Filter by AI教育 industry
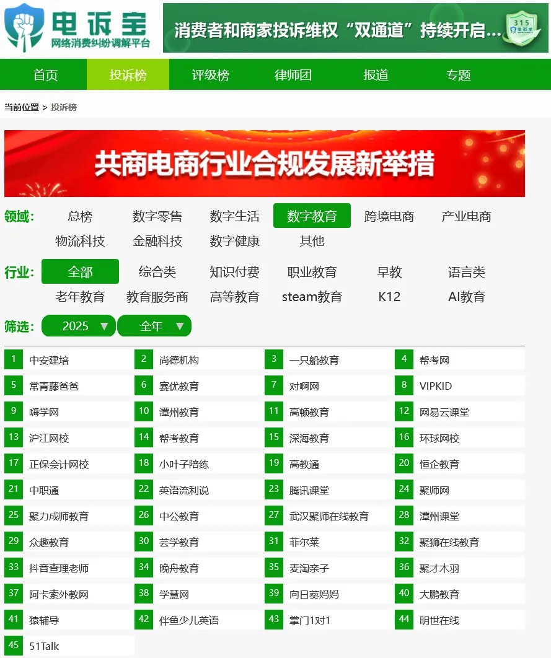This screenshot has width=551, height=658. 466,297
